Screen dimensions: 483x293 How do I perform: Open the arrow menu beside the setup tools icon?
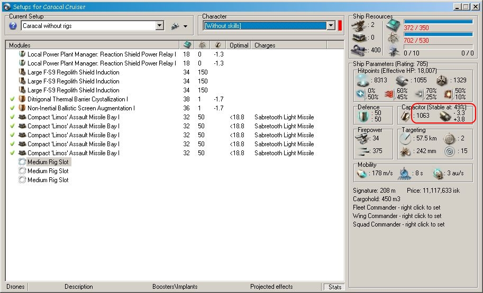185,26
